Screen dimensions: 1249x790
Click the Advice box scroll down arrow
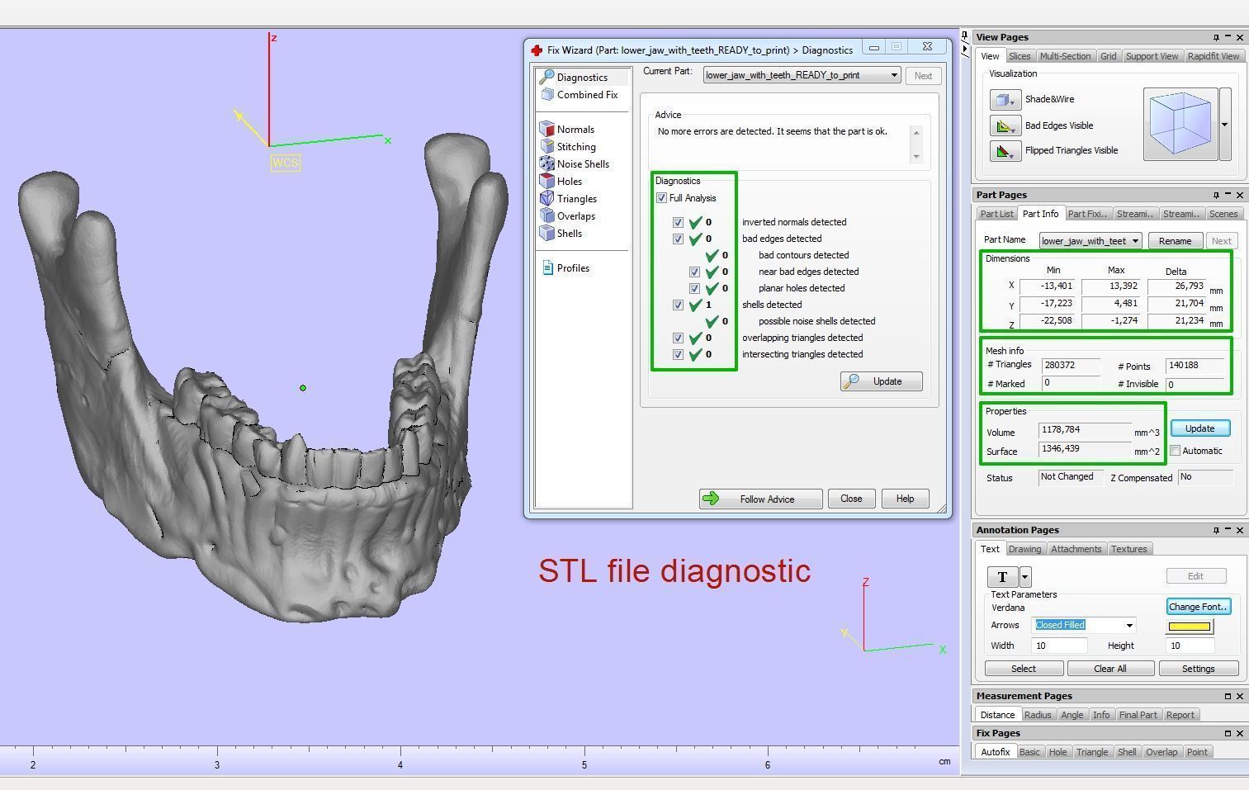point(915,156)
